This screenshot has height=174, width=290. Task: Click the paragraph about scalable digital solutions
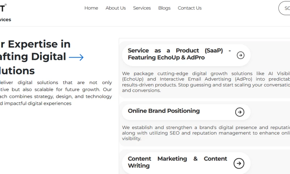coord(56,93)
